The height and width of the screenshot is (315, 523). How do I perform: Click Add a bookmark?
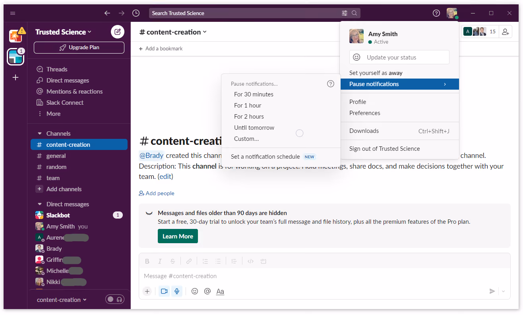pyautogui.click(x=161, y=48)
